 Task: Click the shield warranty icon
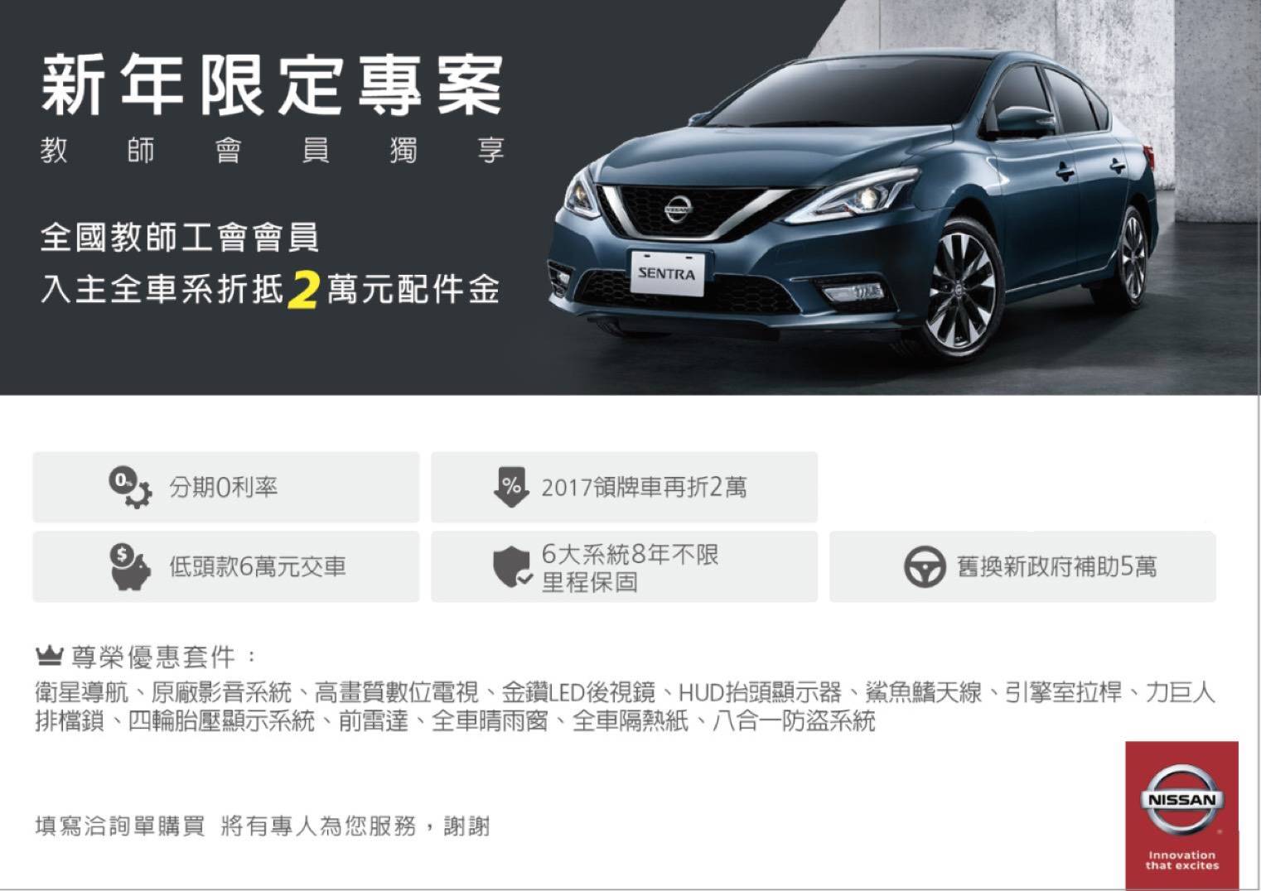coord(513,568)
